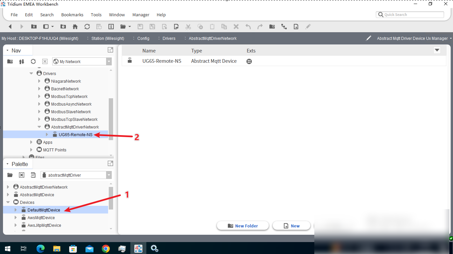The image size is (453, 254).
Task: Click the Palette open folder icon
Action: coord(10,175)
